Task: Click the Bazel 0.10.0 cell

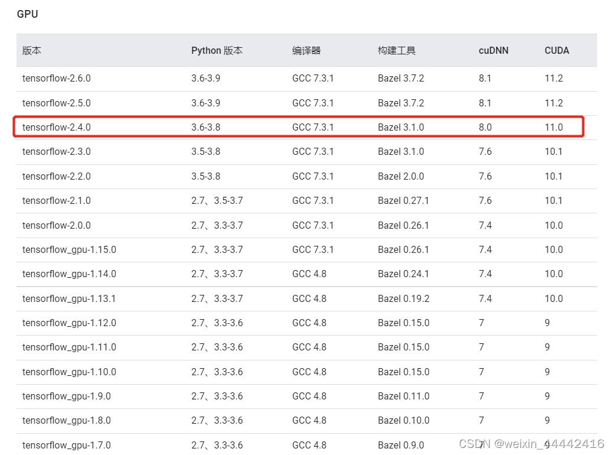Action: click(403, 421)
